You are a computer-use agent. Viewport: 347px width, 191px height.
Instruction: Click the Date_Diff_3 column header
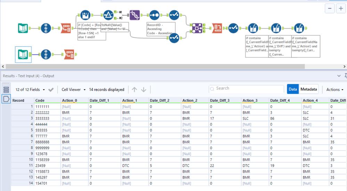(220, 101)
